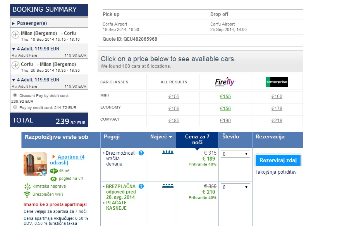342x233 pixels.
Task: Click the green room size 45 m² icon
Action: click(x=53, y=171)
